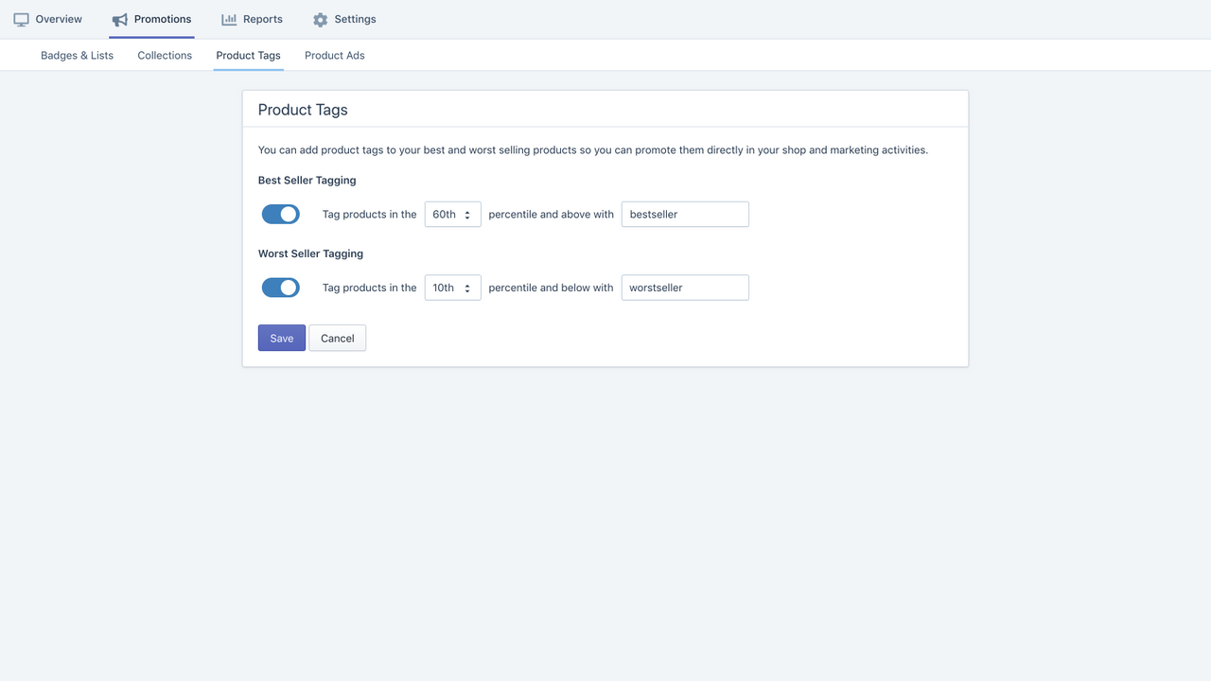Click the Overview monitor icon
Image resolution: width=1211 pixels, height=681 pixels.
pos(21,19)
